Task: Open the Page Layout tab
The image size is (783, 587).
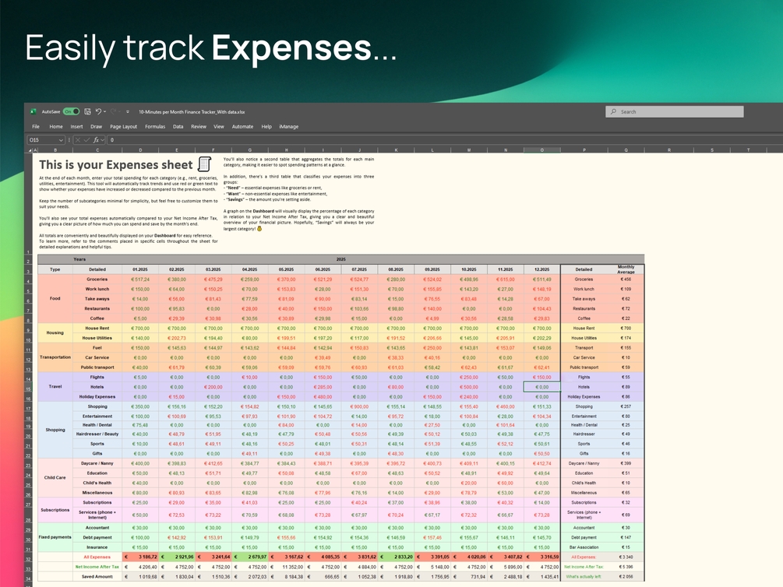Action: pos(123,126)
